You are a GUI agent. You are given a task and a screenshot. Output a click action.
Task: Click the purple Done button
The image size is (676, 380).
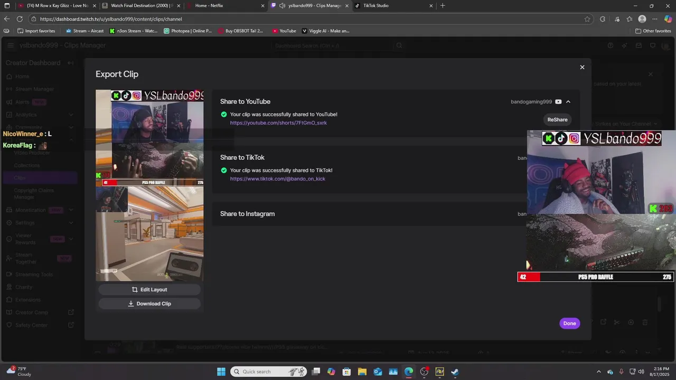click(569, 324)
